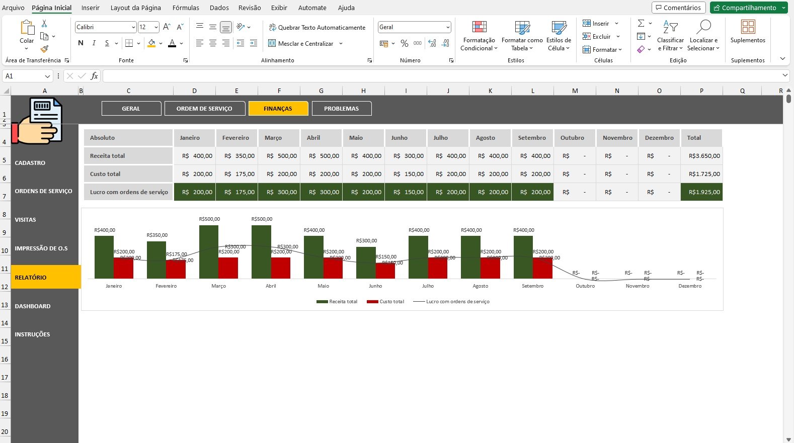Toggle Italic formatting button
The height and width of the screenshot is (443, 794).
(x=94, y=43)
